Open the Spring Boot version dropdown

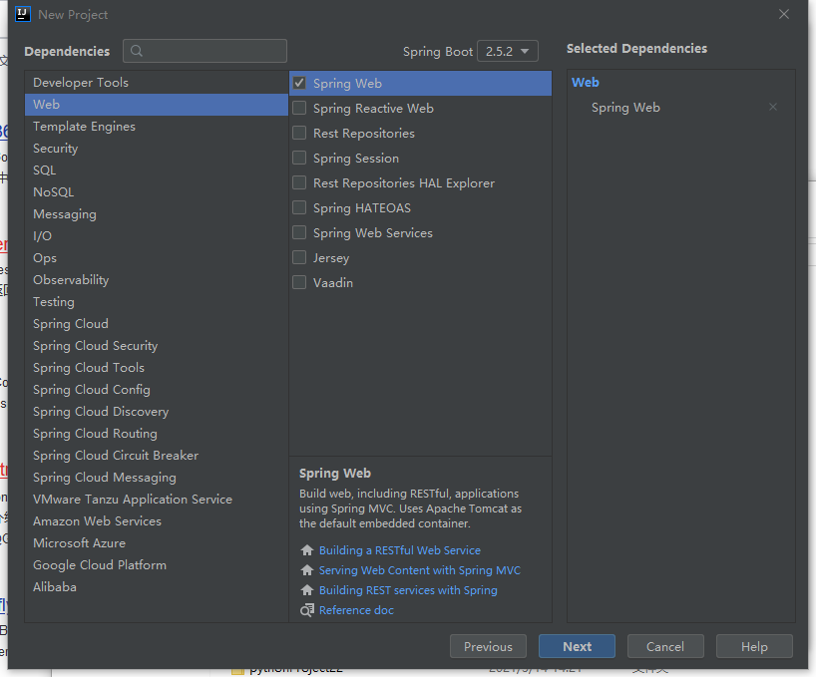(x=508, y=51)
